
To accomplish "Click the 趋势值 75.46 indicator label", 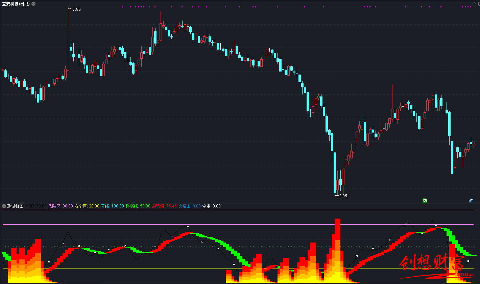I will coord(164,206).
